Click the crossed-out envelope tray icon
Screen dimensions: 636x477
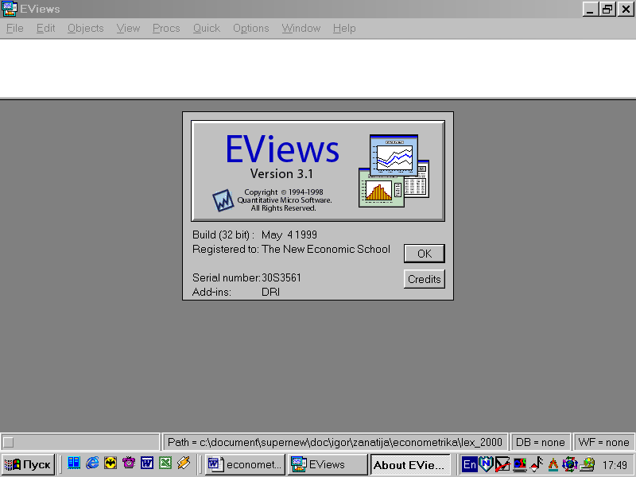click(502, 464)
